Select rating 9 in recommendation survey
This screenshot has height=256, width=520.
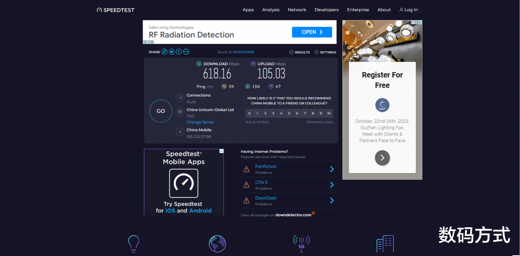321,113
